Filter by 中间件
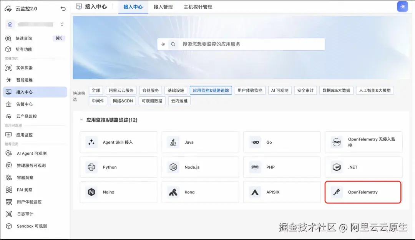415x240 pixels. click(x=98, y=101)
